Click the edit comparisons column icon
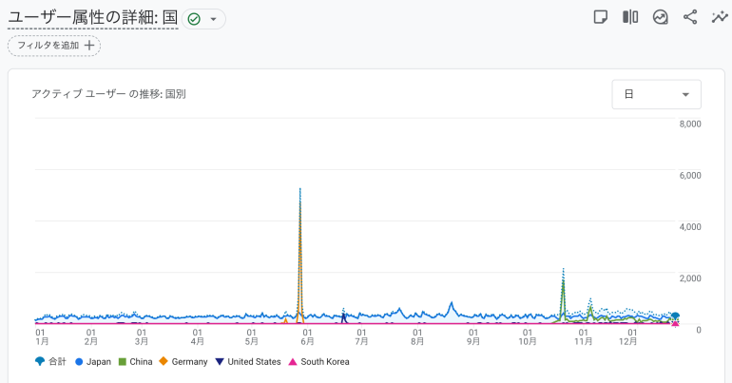Image resolution: width=732 pixels, height=383 pixels. 630,17
